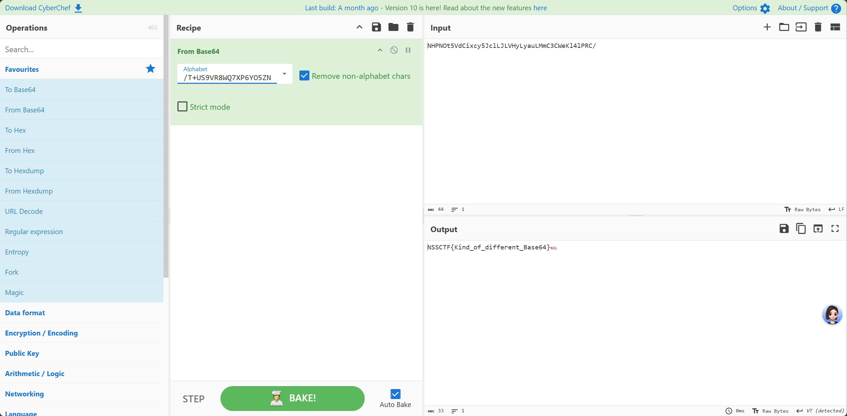Move output to input
This screenshot has height=416, width=847.
pyautogui.click(x=818, y=229)
